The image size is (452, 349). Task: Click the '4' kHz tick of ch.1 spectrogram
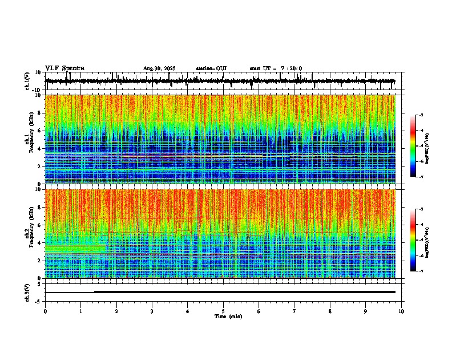point(40,149)
